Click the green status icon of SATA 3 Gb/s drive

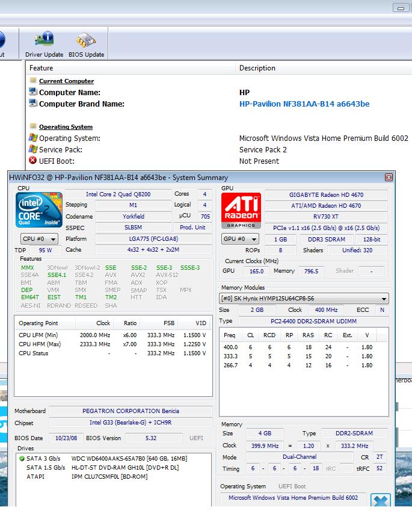click(22, 458)
